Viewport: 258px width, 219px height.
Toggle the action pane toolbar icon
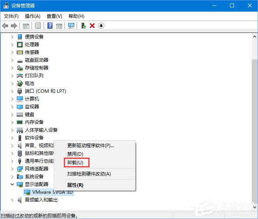(59, 26)
